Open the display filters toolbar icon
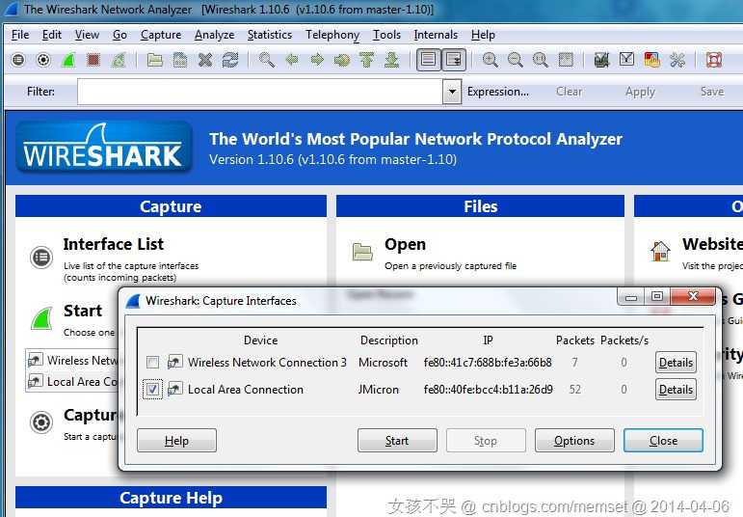743x517 pixels. click(627, 60)
